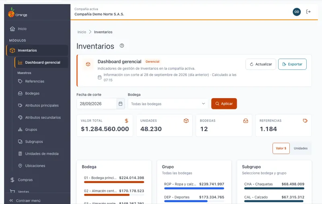Open the Inicio home item

pyautogui.click(x=37, y=29)
